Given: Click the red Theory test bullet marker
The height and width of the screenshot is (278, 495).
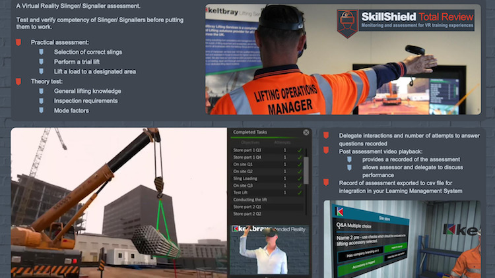Looking at the screenshot, I should (18, 82).
